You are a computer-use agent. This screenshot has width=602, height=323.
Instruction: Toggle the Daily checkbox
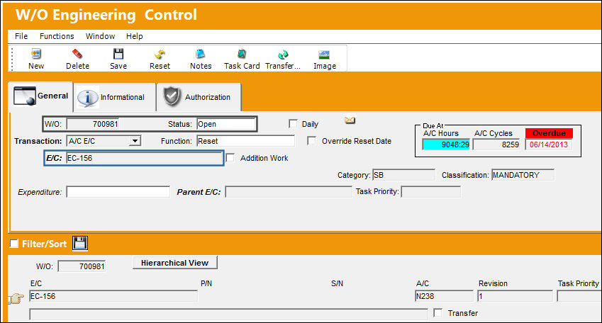click(293, 123)
